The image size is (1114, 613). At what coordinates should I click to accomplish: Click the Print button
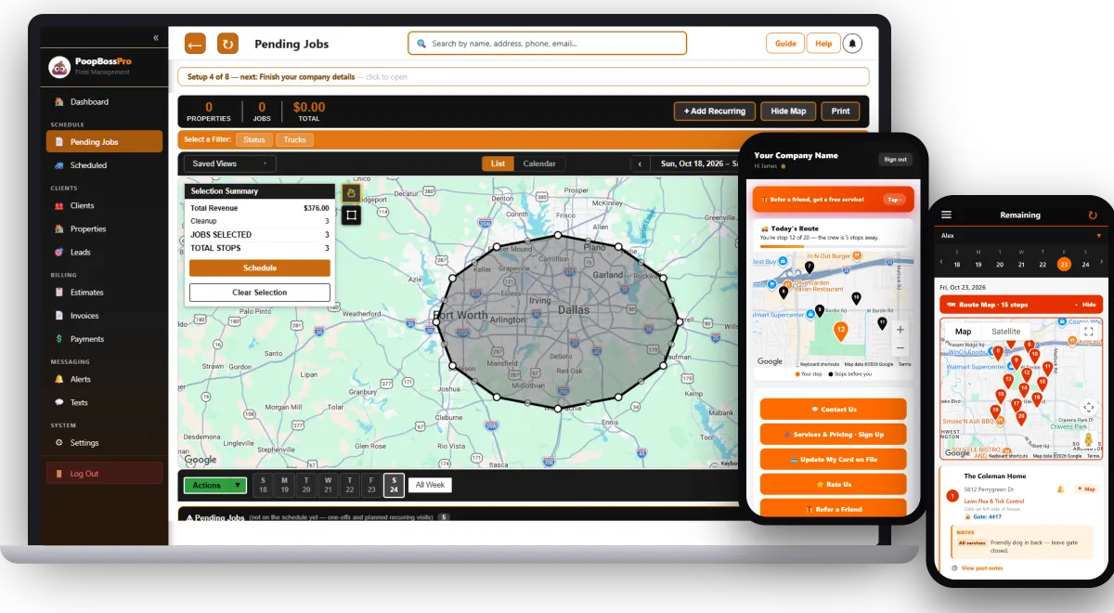(x=840, y=111)
